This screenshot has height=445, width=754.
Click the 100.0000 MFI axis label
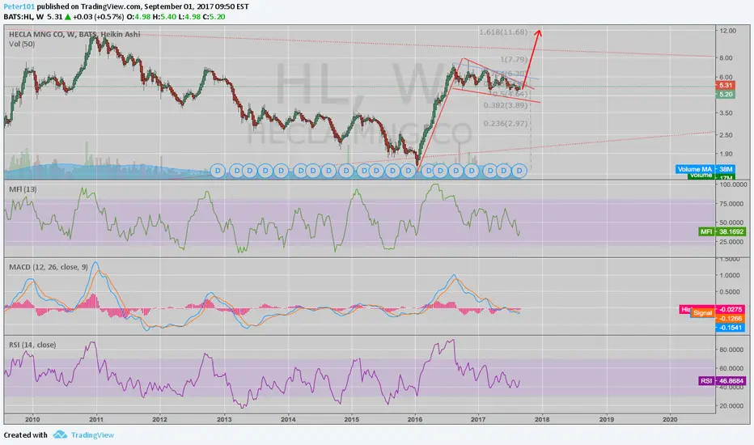coord(733,184)
